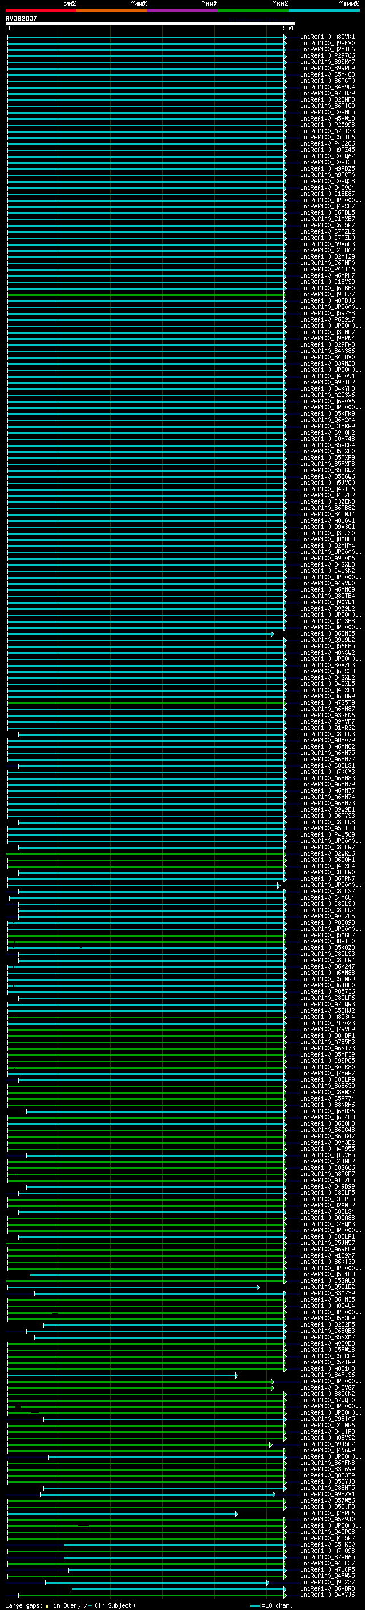Select label UniRef100_Q2QNF3

coord(327,99)
